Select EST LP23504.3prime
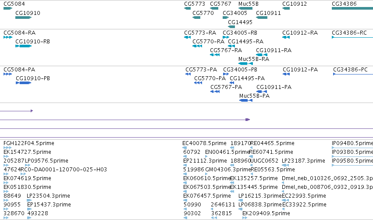The image size is (373, 220). point(48,196)
